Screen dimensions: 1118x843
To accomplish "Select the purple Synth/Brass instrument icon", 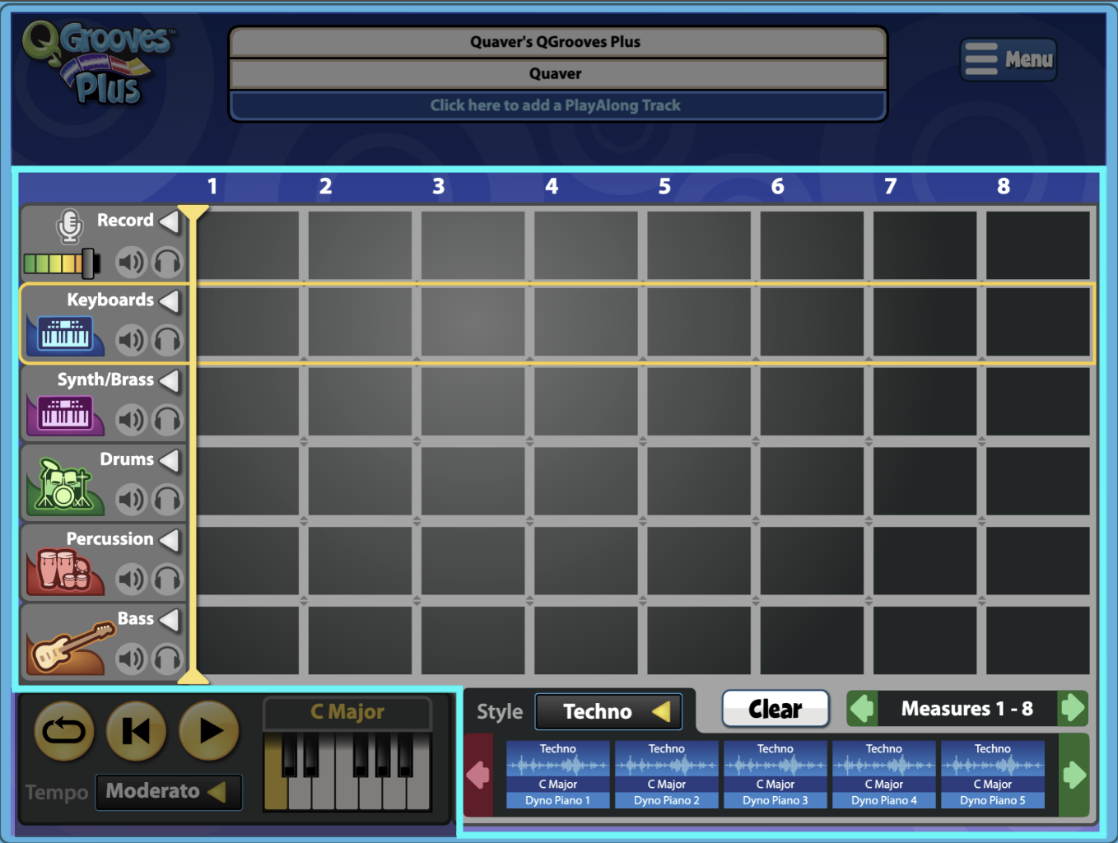I will click(x=65, y=414).
